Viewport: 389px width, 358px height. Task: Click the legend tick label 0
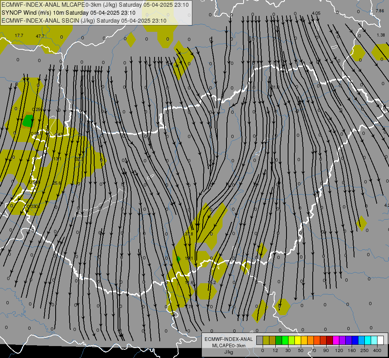tap(263, 350)
